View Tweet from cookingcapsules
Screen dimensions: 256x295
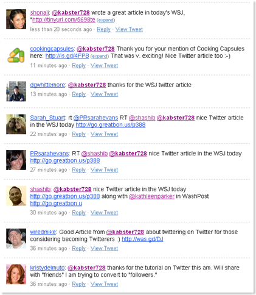[x=104, y=66]
